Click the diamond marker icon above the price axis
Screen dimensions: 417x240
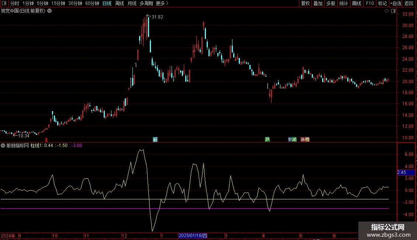click(x=387, y=11)
